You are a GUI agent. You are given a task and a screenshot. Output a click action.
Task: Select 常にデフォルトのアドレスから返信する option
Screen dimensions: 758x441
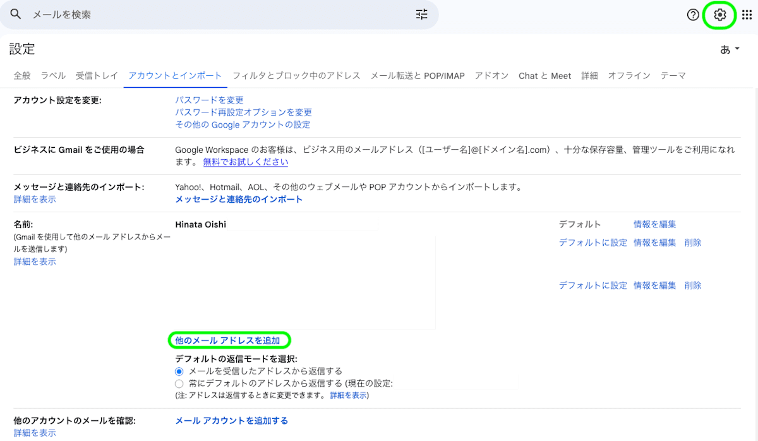[x=178, y=382]
